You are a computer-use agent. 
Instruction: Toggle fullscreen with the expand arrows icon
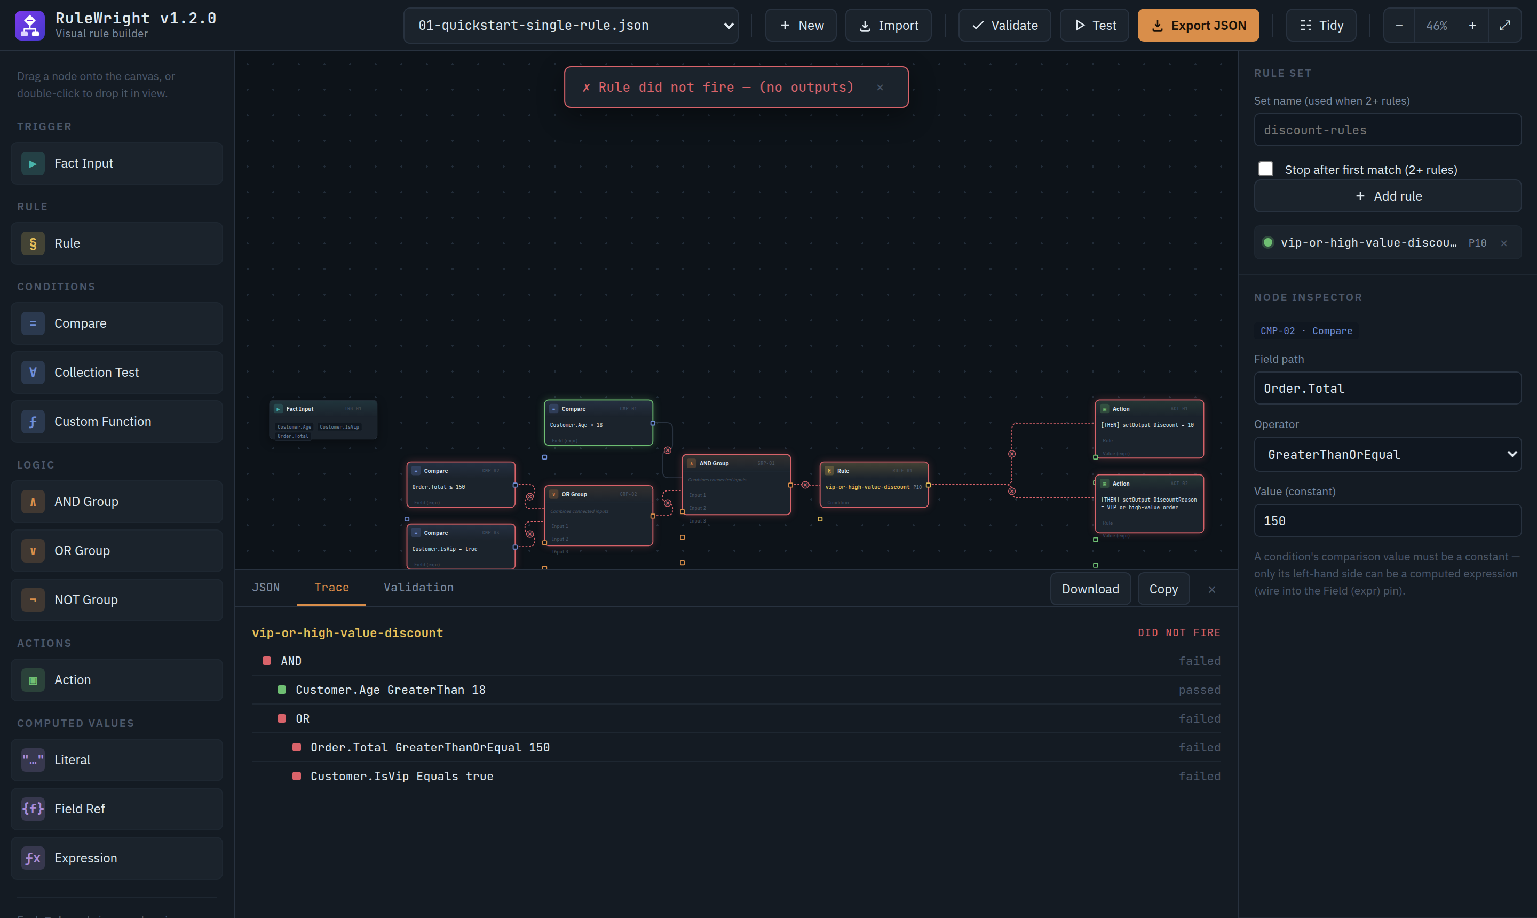click(1505, 26)
